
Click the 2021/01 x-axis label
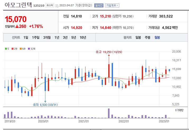[83, 121]
